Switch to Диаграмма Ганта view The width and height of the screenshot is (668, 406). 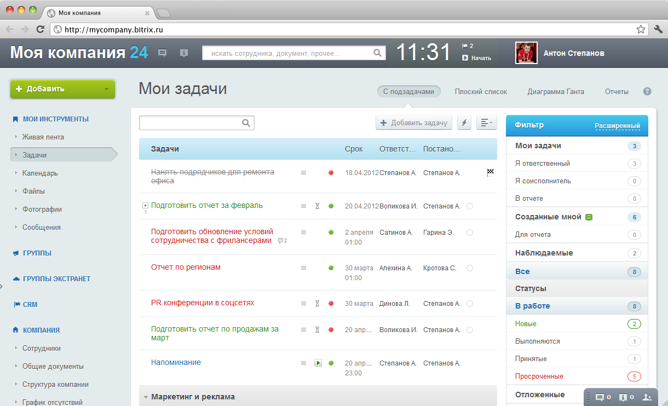point(556,92)
